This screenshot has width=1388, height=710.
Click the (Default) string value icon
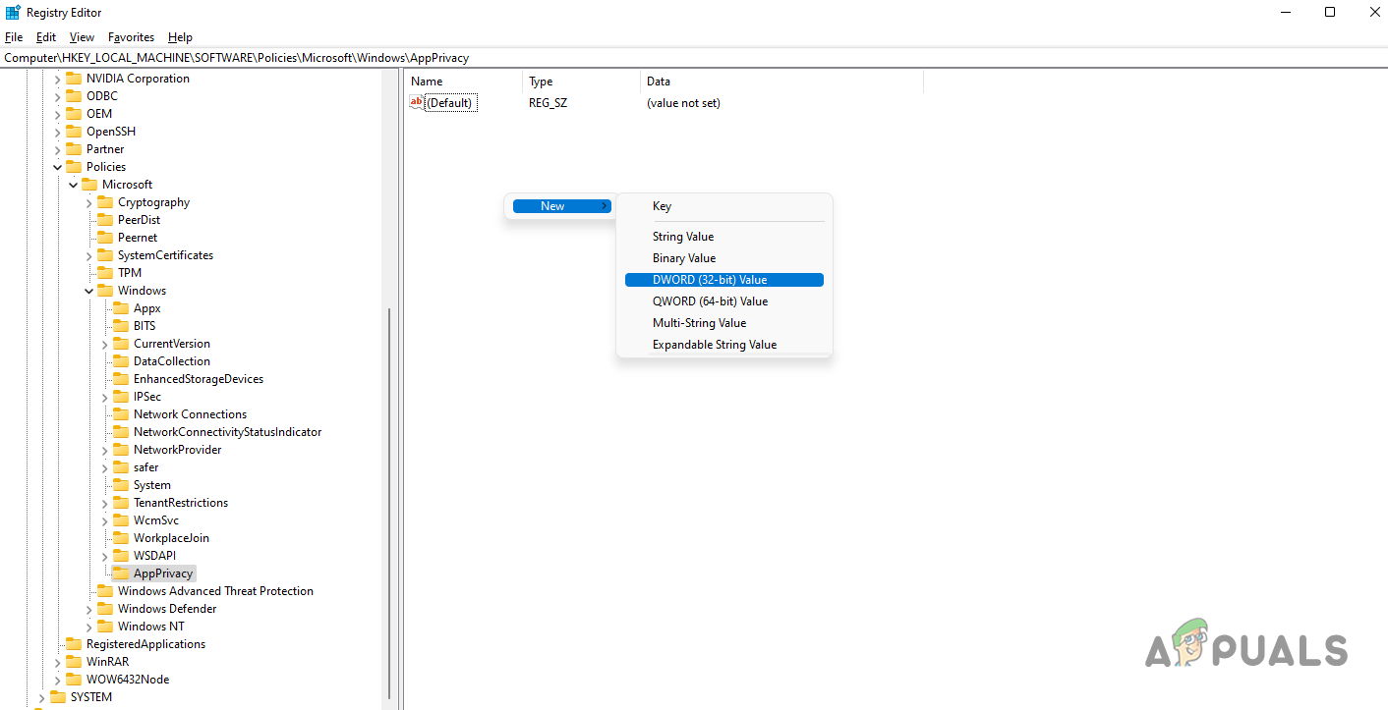click(417, 102)
